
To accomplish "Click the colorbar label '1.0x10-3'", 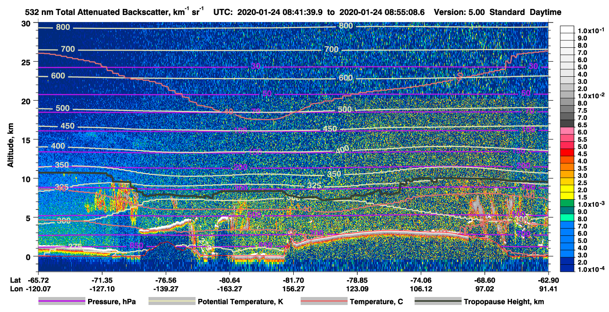I will coord(590,204).
